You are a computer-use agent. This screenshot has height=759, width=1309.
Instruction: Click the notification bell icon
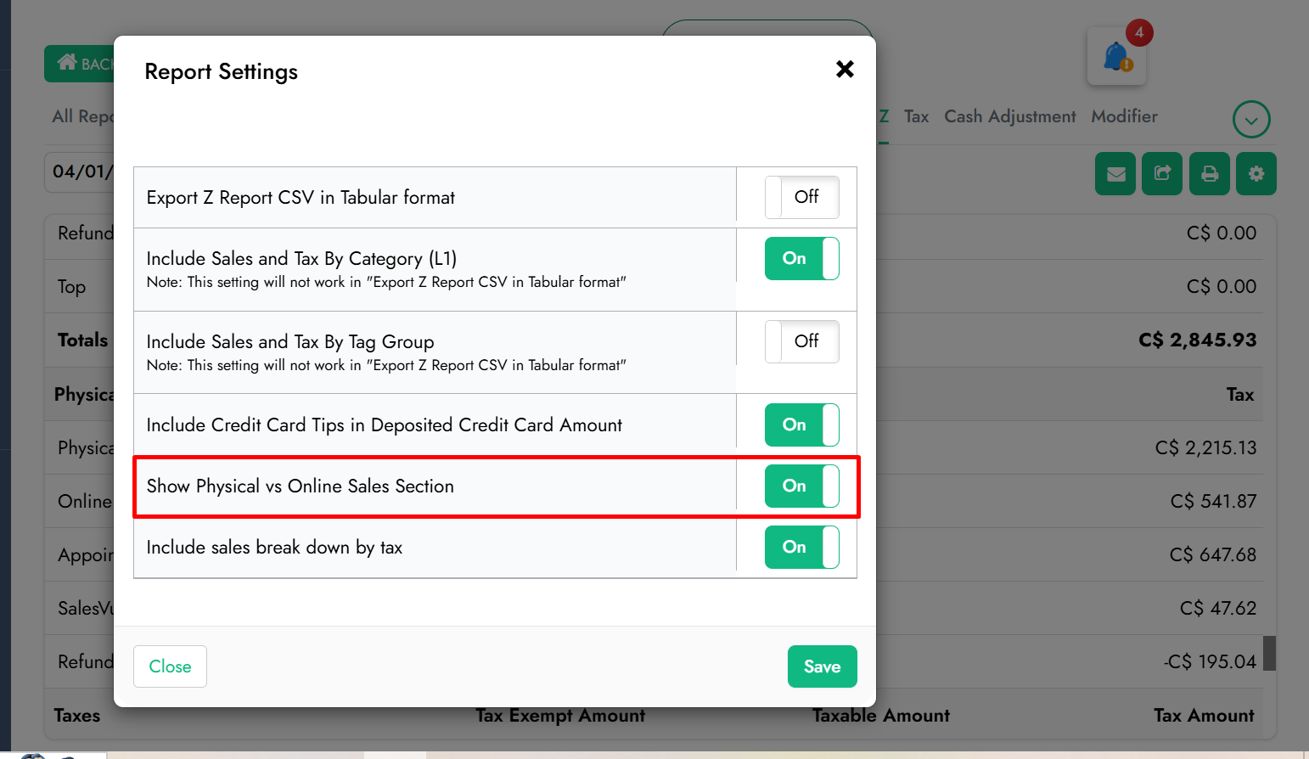1116,57
